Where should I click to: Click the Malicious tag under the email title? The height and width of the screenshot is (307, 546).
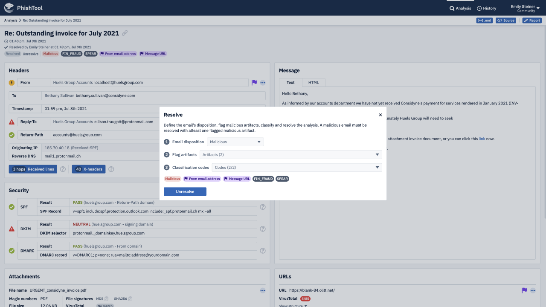50,54
